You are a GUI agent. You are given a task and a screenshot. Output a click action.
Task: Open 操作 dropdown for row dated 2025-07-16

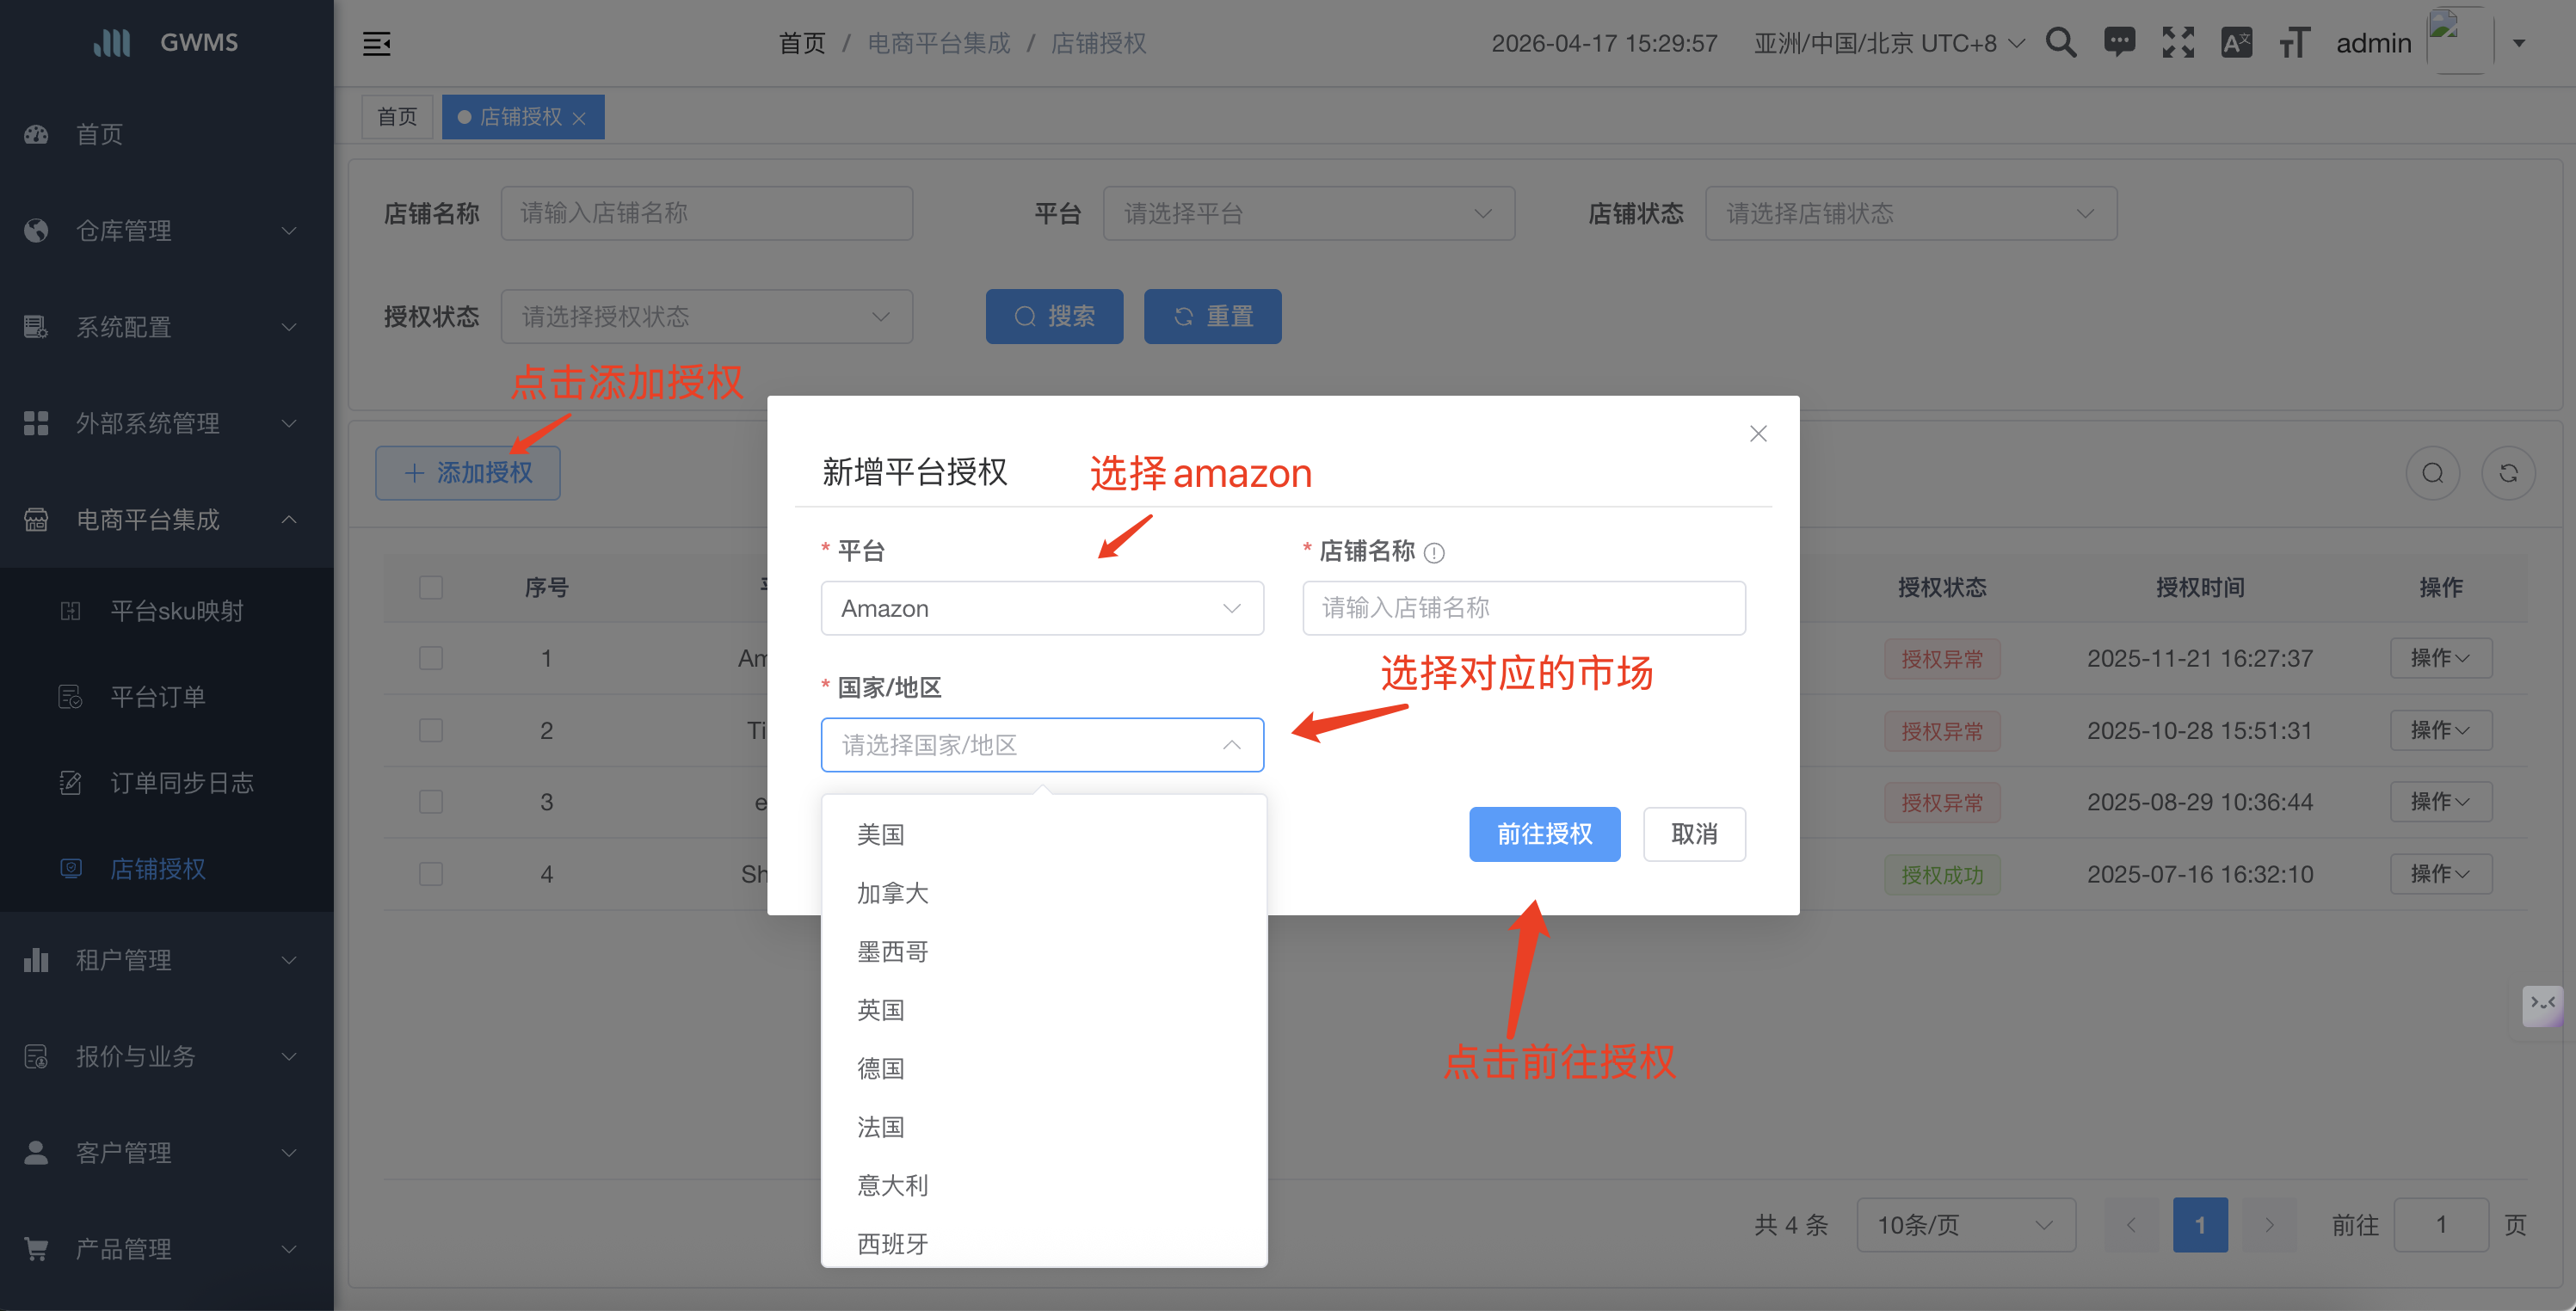click(x=2440, y=874)
